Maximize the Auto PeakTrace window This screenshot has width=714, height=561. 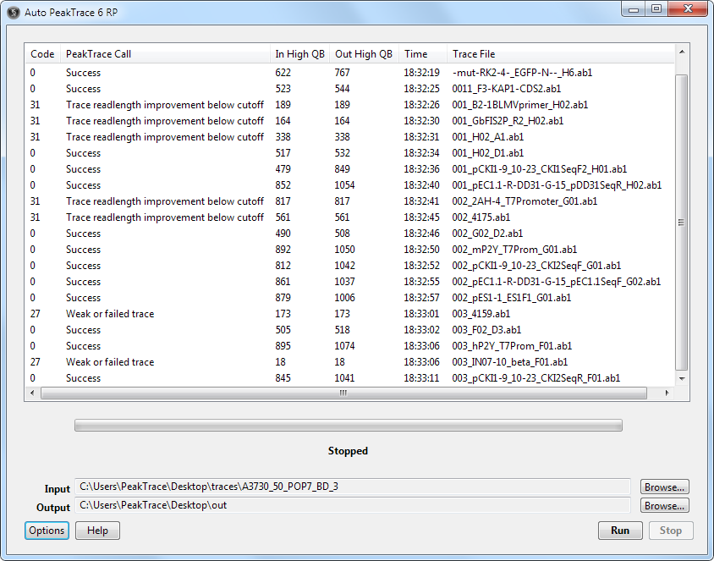(656, 9)
